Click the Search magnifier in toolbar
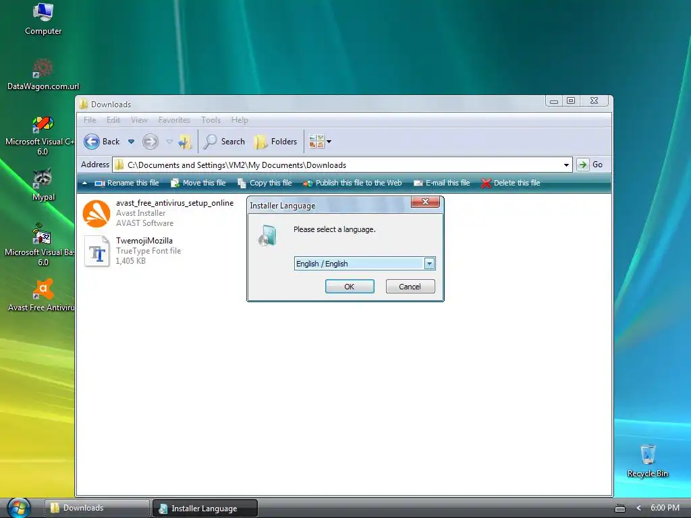Image resolution: width=691 pixels, height=518 pixels. (x=211, y=142)
